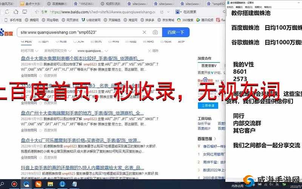Open the 腾讯视频 bookmark
302x189 pixels.
click(x=205, y=20)
